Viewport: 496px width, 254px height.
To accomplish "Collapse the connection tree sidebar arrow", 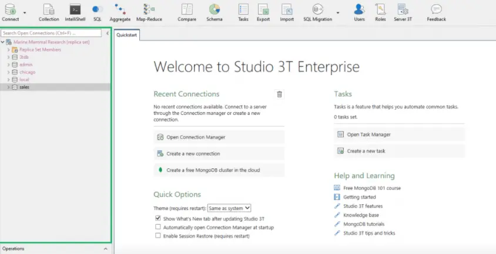I will click(107, 33).
